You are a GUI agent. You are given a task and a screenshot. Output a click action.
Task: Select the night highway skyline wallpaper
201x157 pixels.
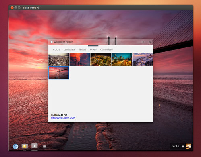[x=122, y=59]
